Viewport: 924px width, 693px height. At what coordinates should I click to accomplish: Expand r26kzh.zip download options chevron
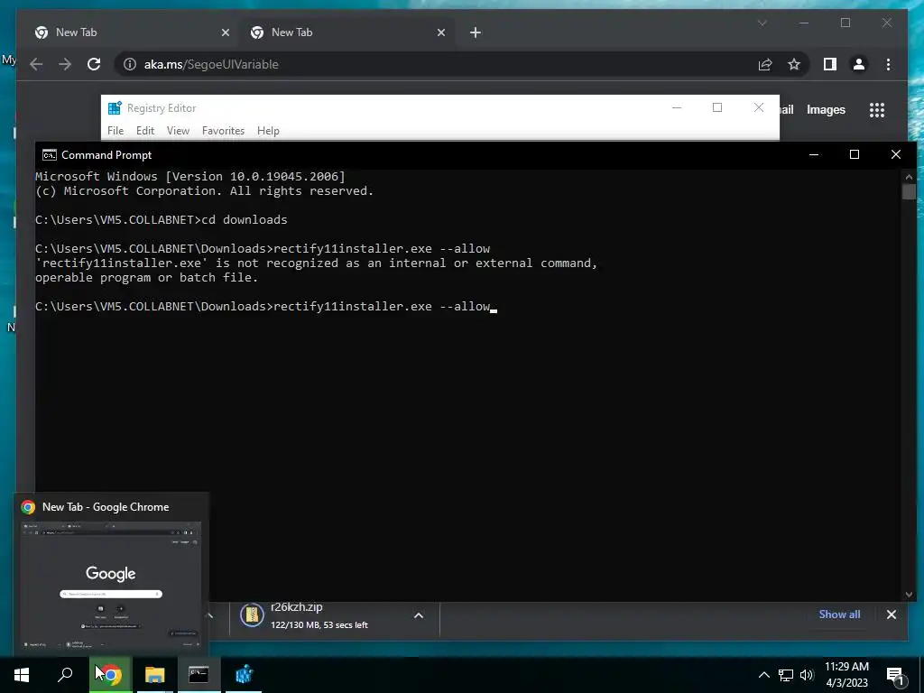[419, 615]
